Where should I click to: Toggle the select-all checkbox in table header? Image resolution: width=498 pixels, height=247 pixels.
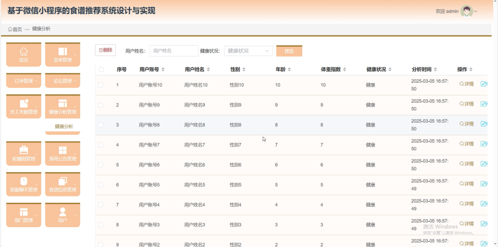pyautogui.click(x=101, y=70)
